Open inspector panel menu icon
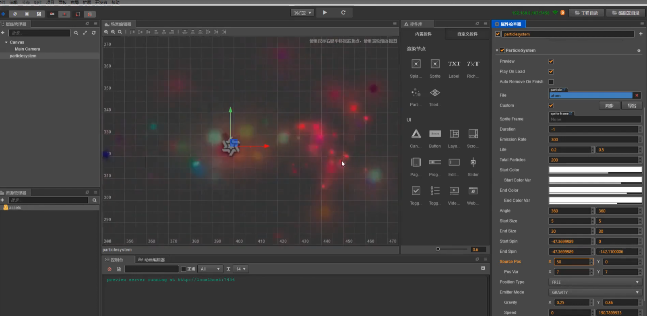Screen dimensions: 647x316 tap(642, 24)
